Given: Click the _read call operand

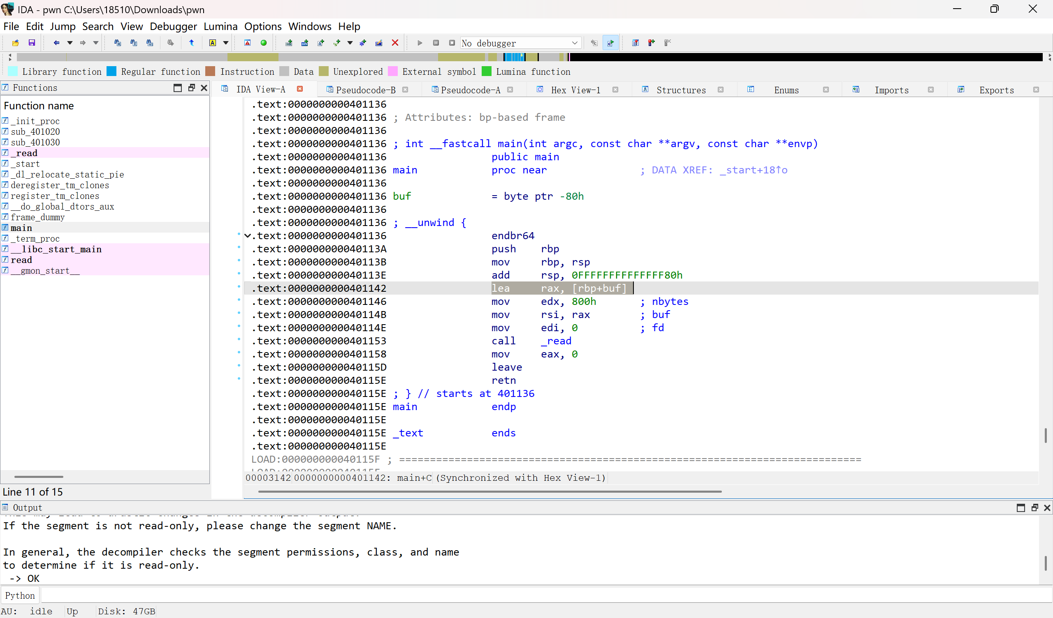Looking at the screenshot, I should [x=556, y=341].
